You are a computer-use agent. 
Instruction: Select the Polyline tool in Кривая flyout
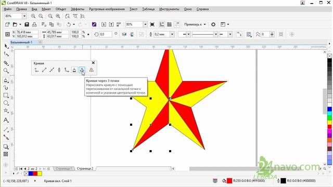click(x=74, y=70)
